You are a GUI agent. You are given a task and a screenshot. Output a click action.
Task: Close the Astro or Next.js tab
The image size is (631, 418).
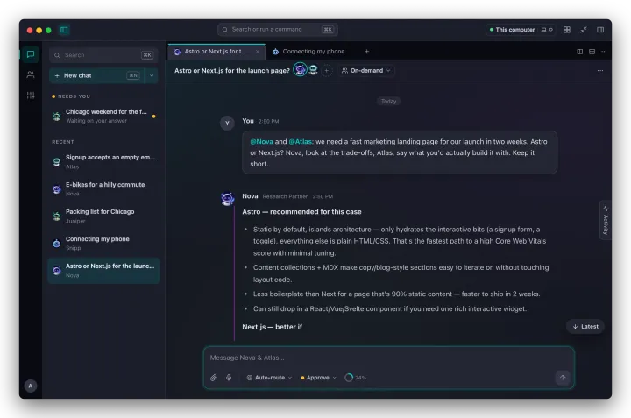(258, 52)
